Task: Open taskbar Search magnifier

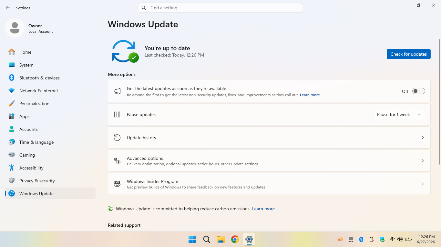Action: pyautogui.click(x=207, y=239)
